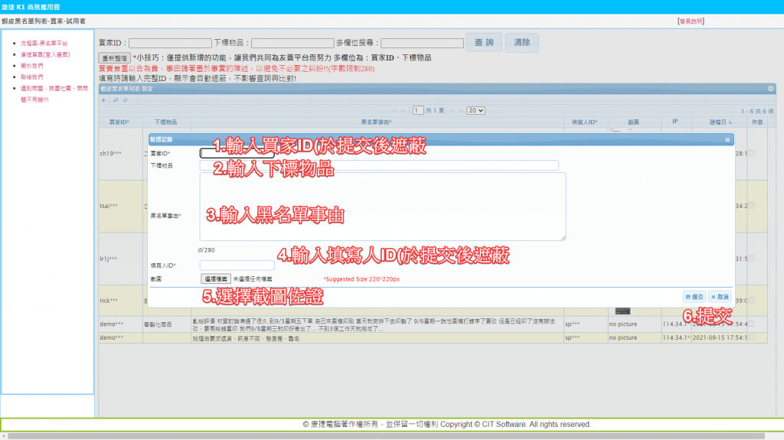Click the 選擇檔案 file chooser button
The image size is (784, 440).
point(215,279)
